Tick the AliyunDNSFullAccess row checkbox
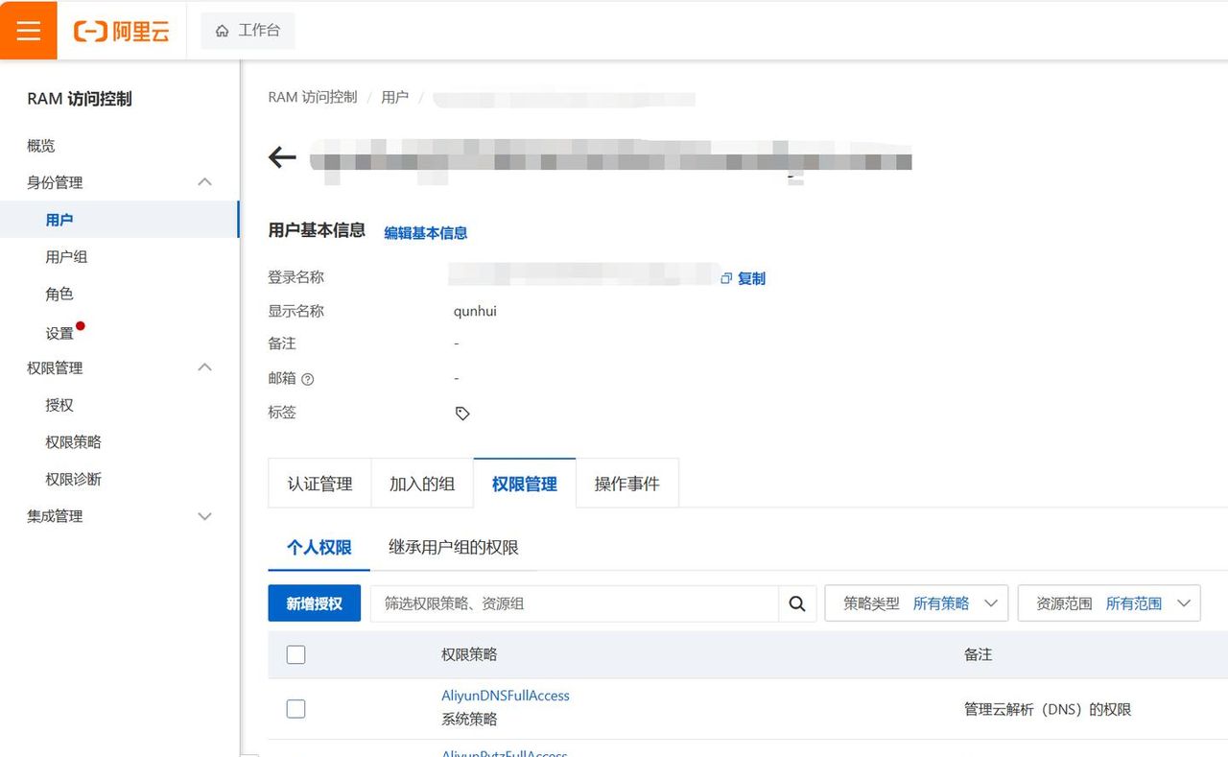Viewport: 1228px width, 757px height. click(295, 709)
